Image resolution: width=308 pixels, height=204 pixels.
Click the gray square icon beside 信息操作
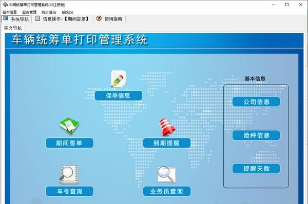37,18
